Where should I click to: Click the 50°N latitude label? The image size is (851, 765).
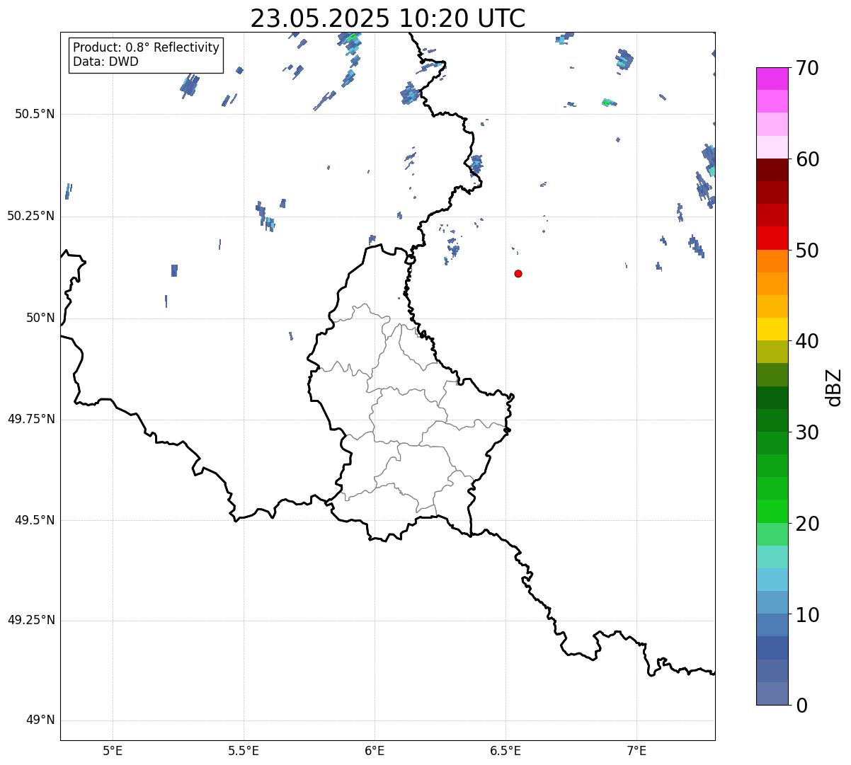point(40,318)
